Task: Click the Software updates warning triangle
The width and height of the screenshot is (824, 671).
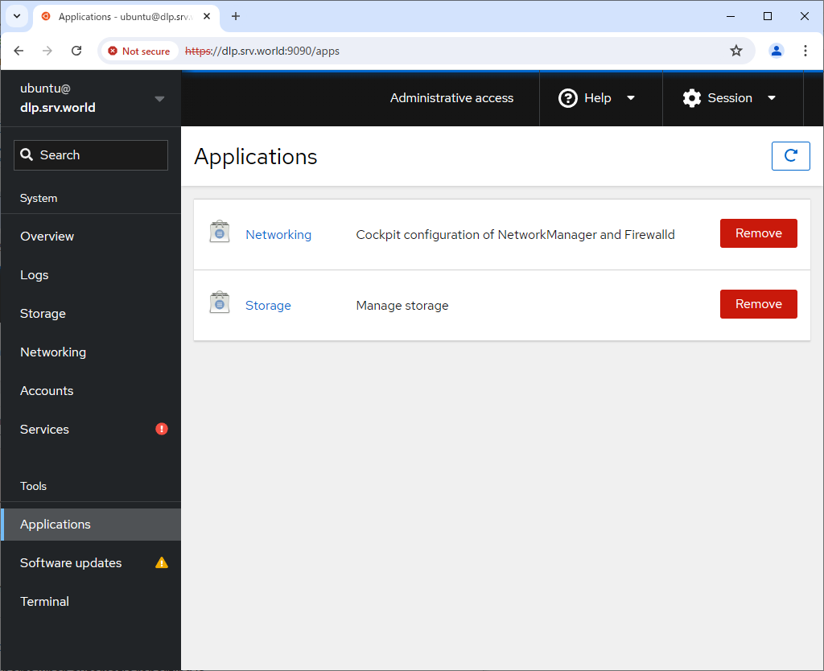Action: (x=161, y=562)
